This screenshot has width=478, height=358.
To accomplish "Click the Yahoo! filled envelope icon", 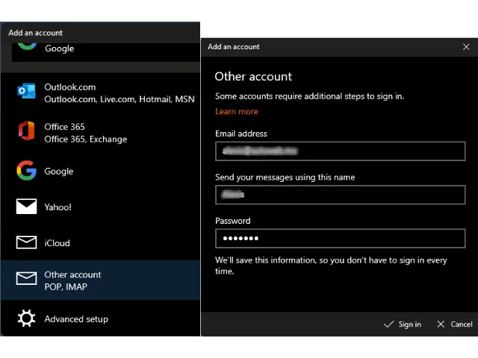I will pos(27,207).
